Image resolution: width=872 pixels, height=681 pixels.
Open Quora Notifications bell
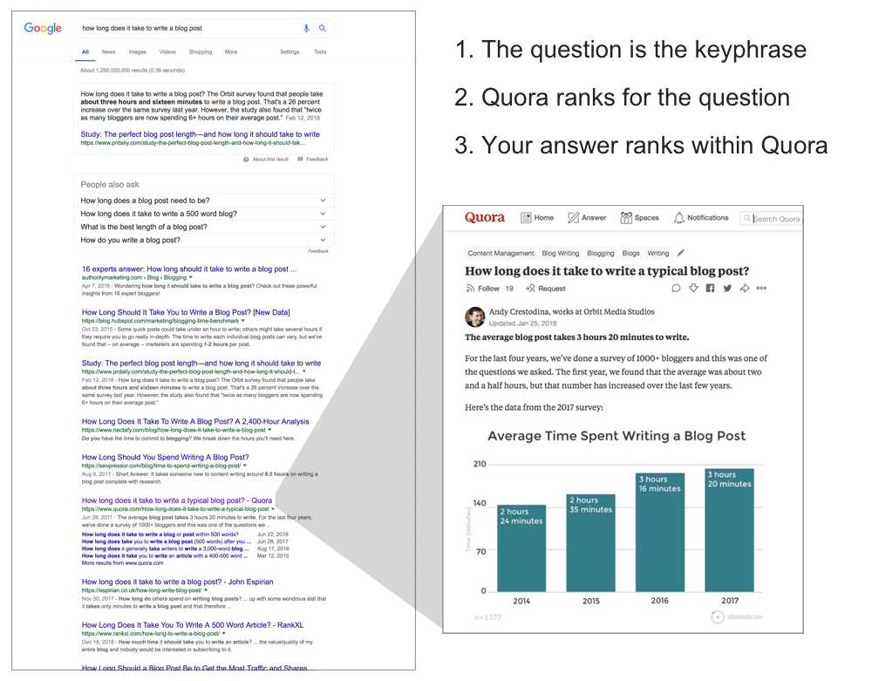click(x=679, y=218)
